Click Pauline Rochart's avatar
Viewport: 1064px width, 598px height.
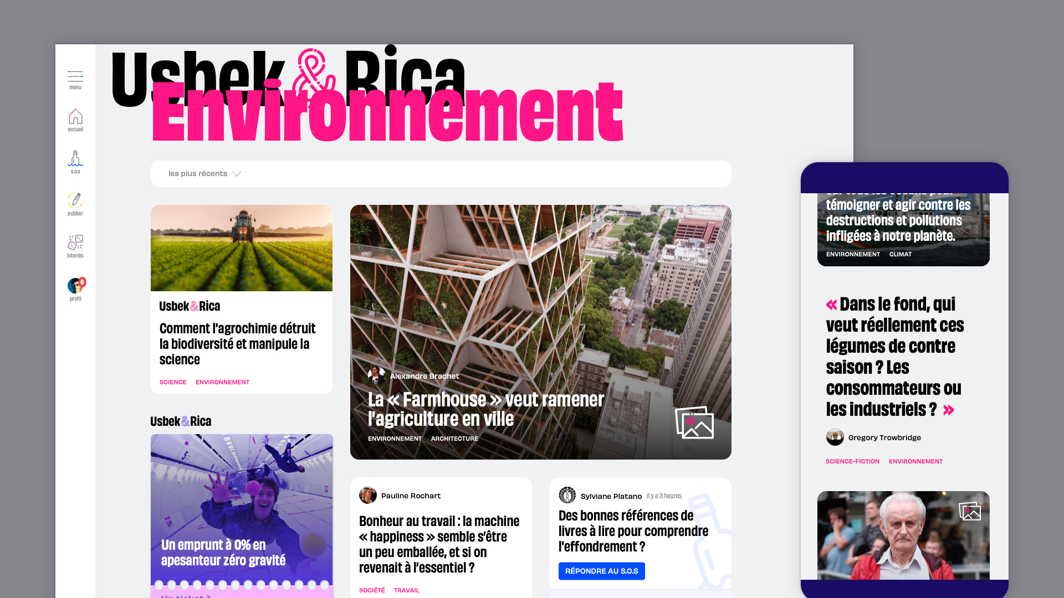(x=367, y=495)
